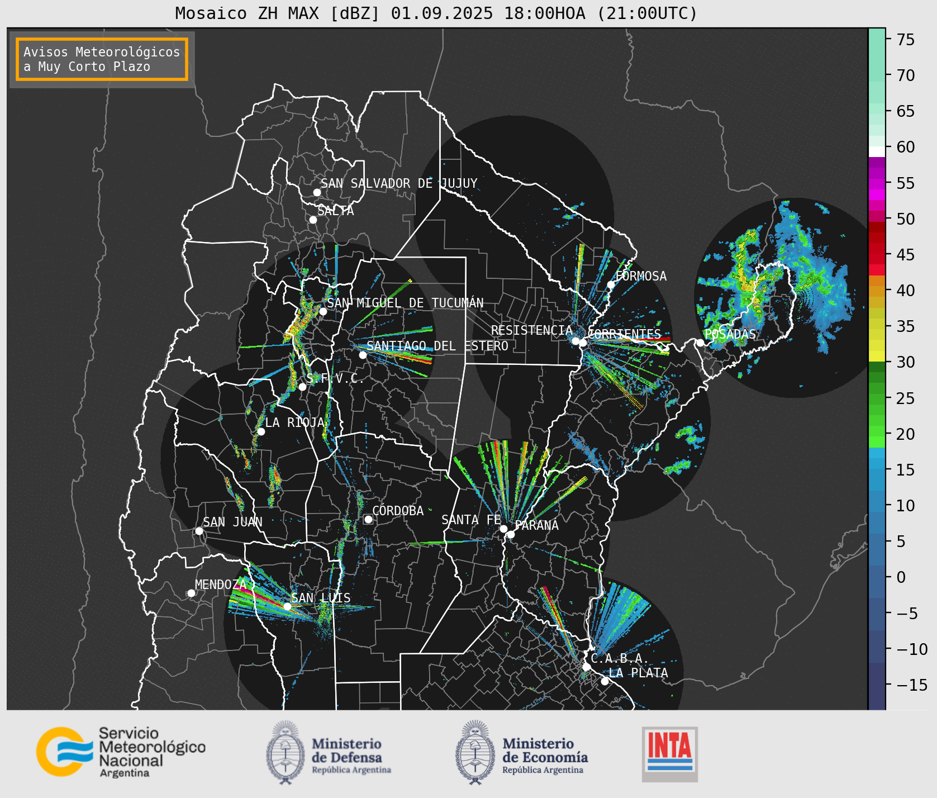Click the white 60 dBZ color on scale
Screen dimensions: 937x798
[877, 151]
